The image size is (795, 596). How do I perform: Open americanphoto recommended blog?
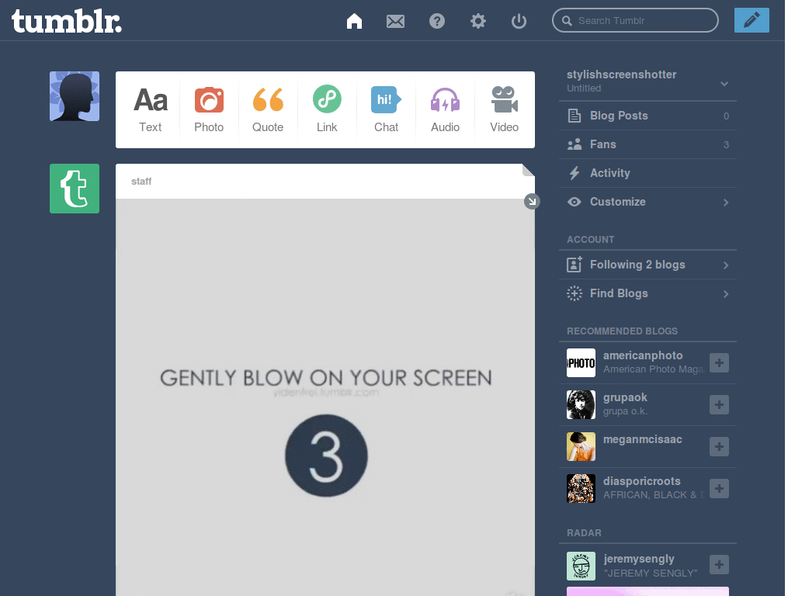643,355
